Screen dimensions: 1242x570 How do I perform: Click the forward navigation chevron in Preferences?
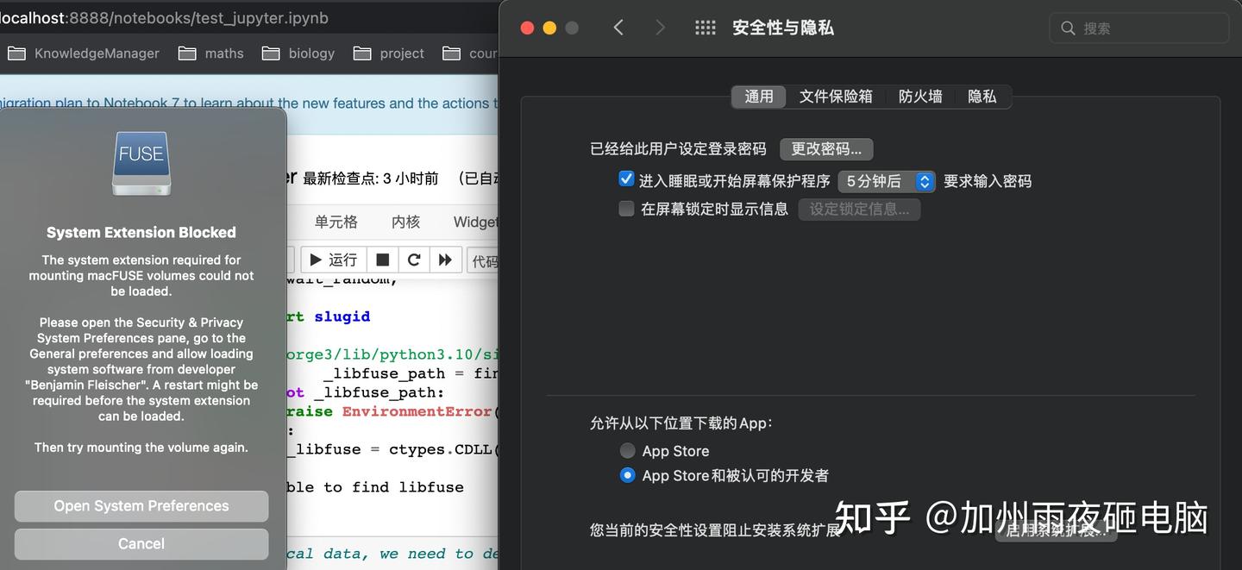pyautogui.click(x=660, y=27)
